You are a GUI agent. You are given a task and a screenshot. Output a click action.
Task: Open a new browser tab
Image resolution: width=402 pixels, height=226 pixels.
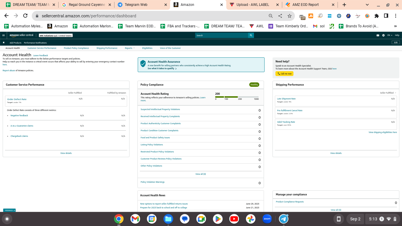click(x=344, y=5)
